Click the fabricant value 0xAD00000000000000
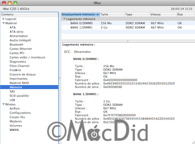The height and width of the screenshot is (144, 195). (120, 80)
